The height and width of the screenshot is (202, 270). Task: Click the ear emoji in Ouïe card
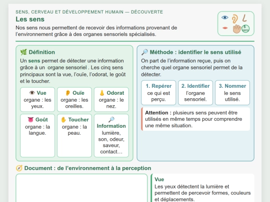[68, 93]
